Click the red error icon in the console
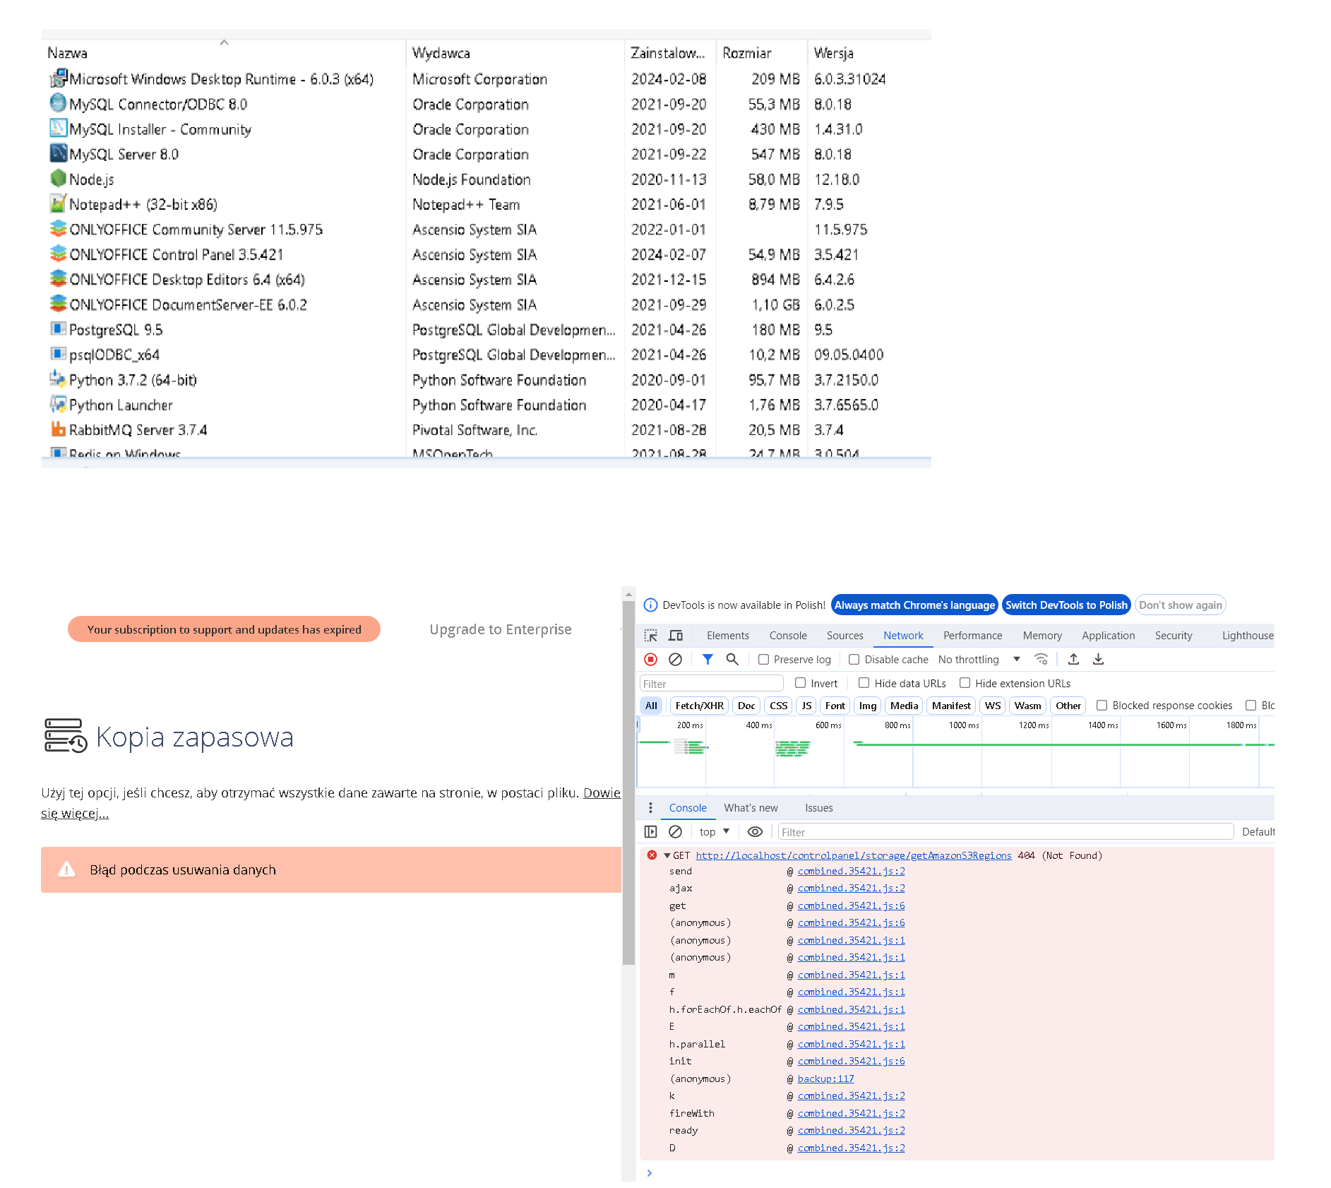This screenshot has height=1188, width=1331. click(652, 855)
